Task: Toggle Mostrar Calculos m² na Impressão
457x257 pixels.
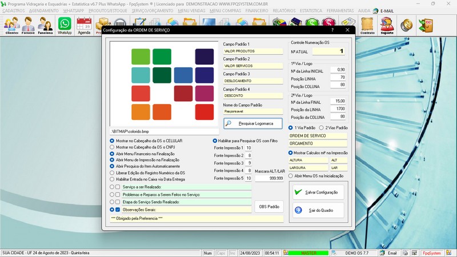Action: click(291, 152)
